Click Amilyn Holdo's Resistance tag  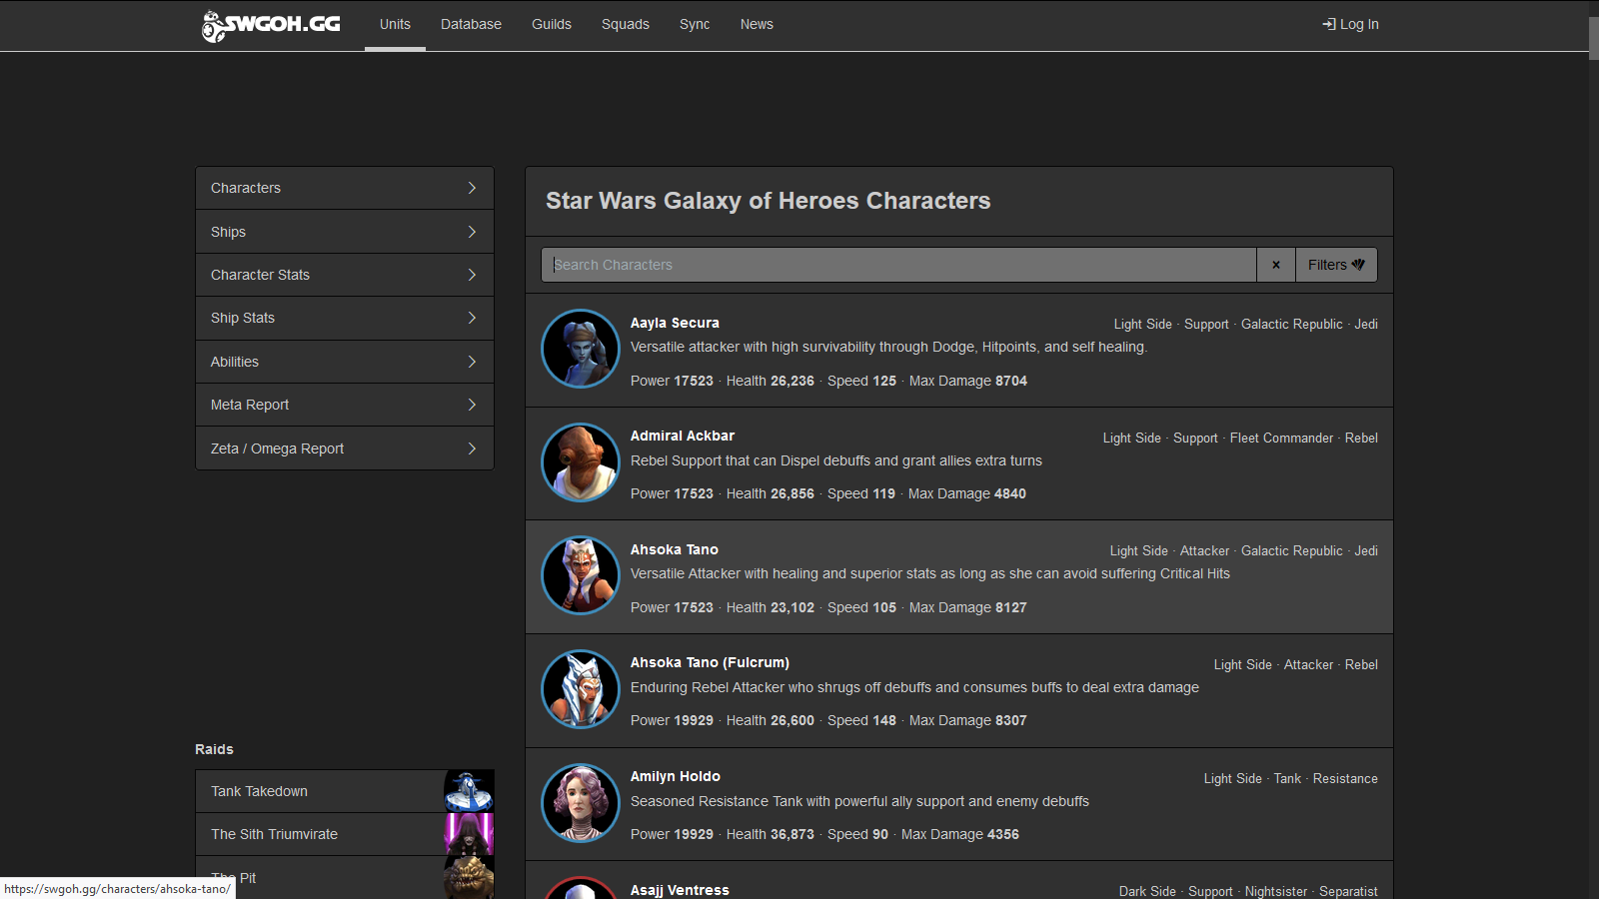pyautogui.click(x=1345, y=778)
